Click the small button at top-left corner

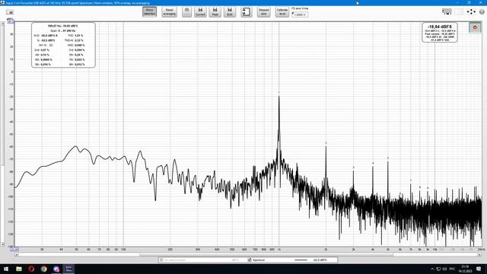10,12
